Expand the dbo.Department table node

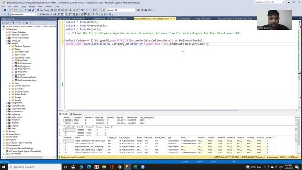click(x=13, y=63)
